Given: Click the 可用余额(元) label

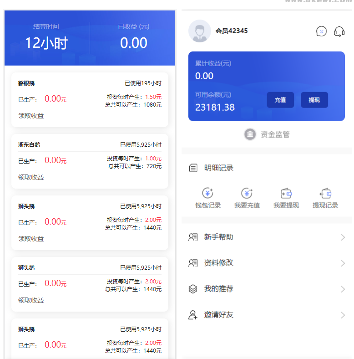Looking at the screenshot, I should point(213,95).
